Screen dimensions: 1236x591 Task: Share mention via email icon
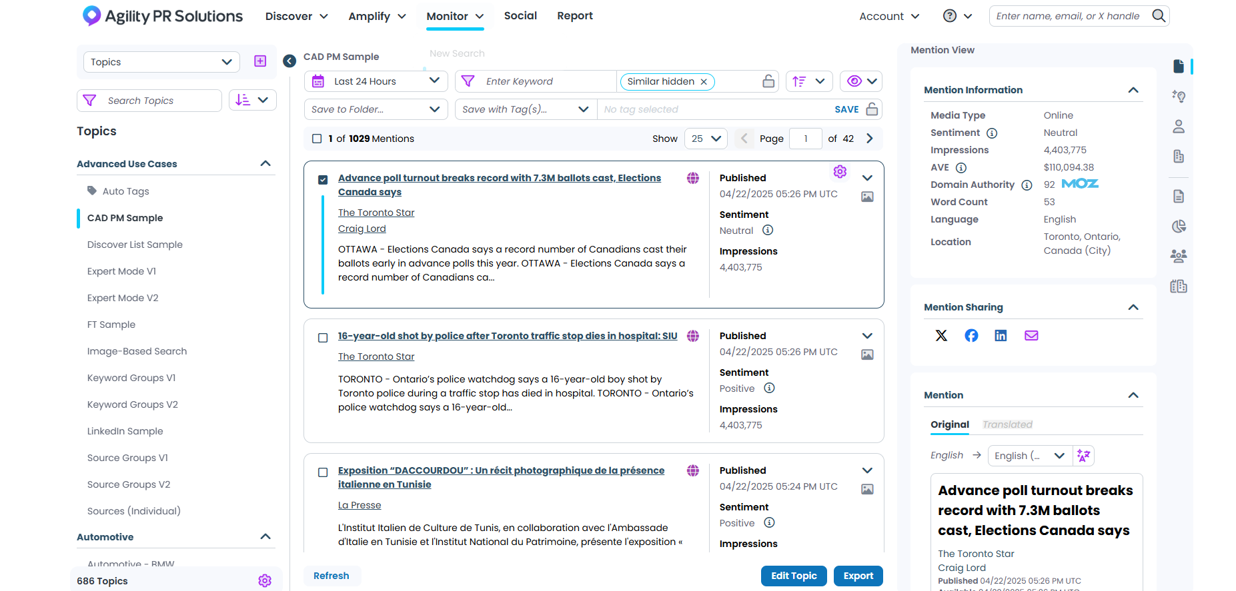pos(1031,336)
